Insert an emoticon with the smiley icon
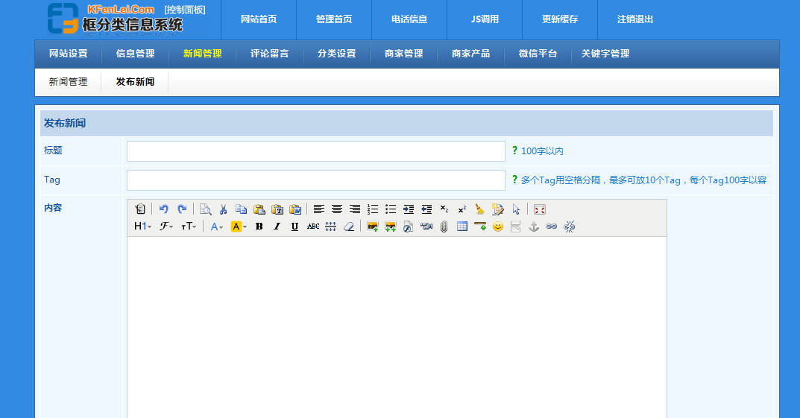The width and height of the screenshot is (800, 418). [x=498, y=227]
